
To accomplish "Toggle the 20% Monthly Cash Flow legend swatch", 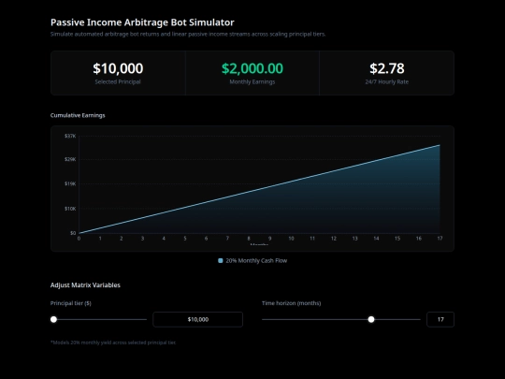I will [x=221, y=261].
